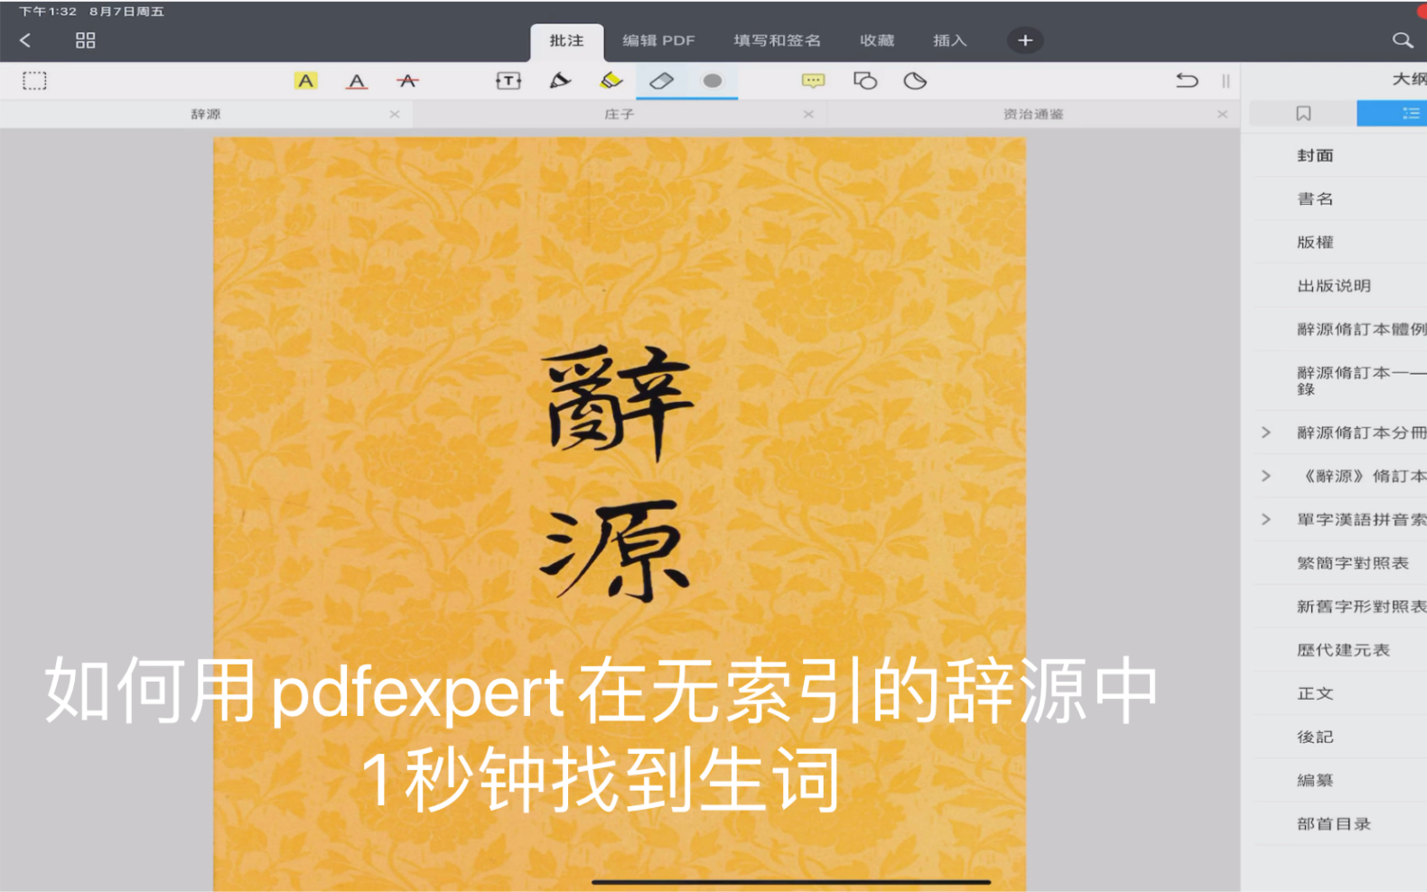Screen dimensions: 1427x892
Task: Select the 辞源 document tab
Action: (206, 114)
